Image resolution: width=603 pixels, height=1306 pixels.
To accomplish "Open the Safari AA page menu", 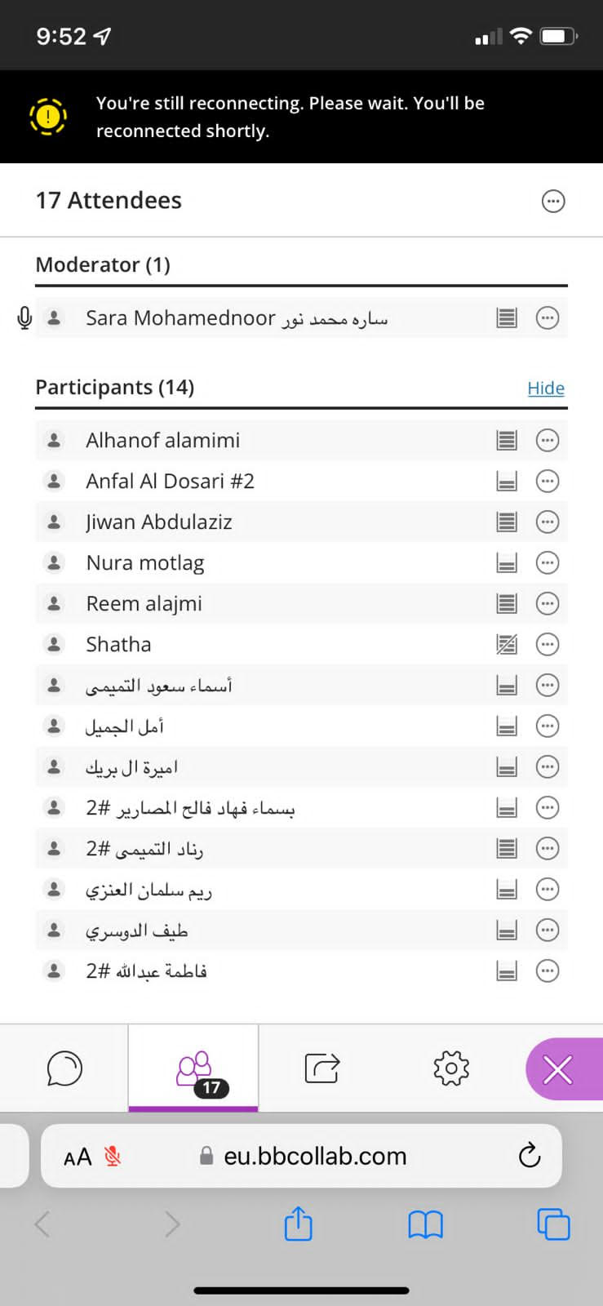I will 78,1157.
